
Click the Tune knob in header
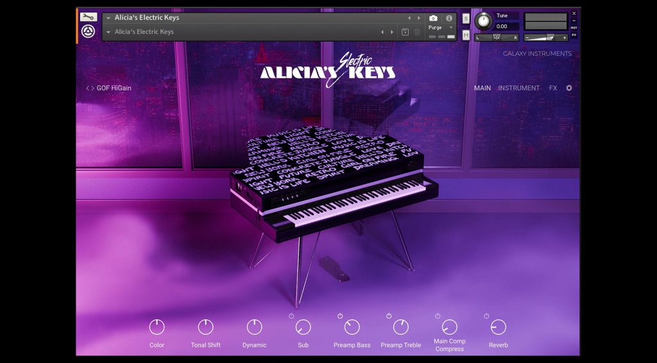tap(484, 21)
